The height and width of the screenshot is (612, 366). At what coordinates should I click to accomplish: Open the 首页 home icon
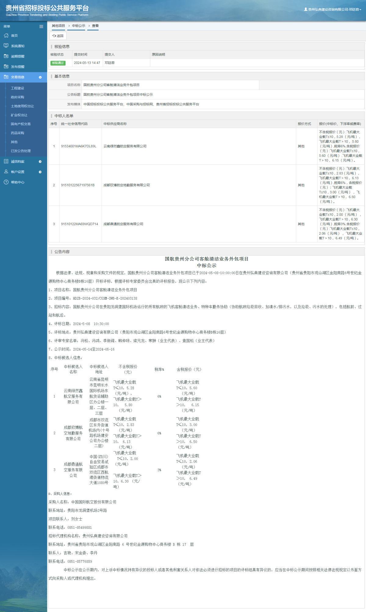coord(6,35)
